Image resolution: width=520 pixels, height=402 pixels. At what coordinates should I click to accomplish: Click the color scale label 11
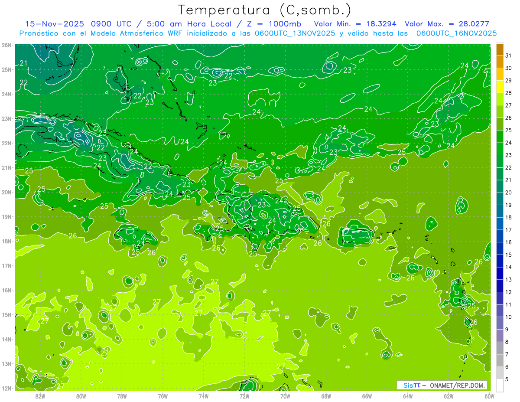[509, 304]
